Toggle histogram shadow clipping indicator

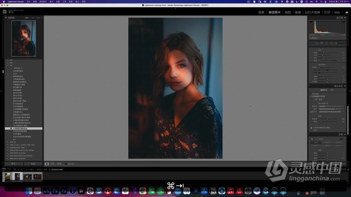tap(311, 22)
